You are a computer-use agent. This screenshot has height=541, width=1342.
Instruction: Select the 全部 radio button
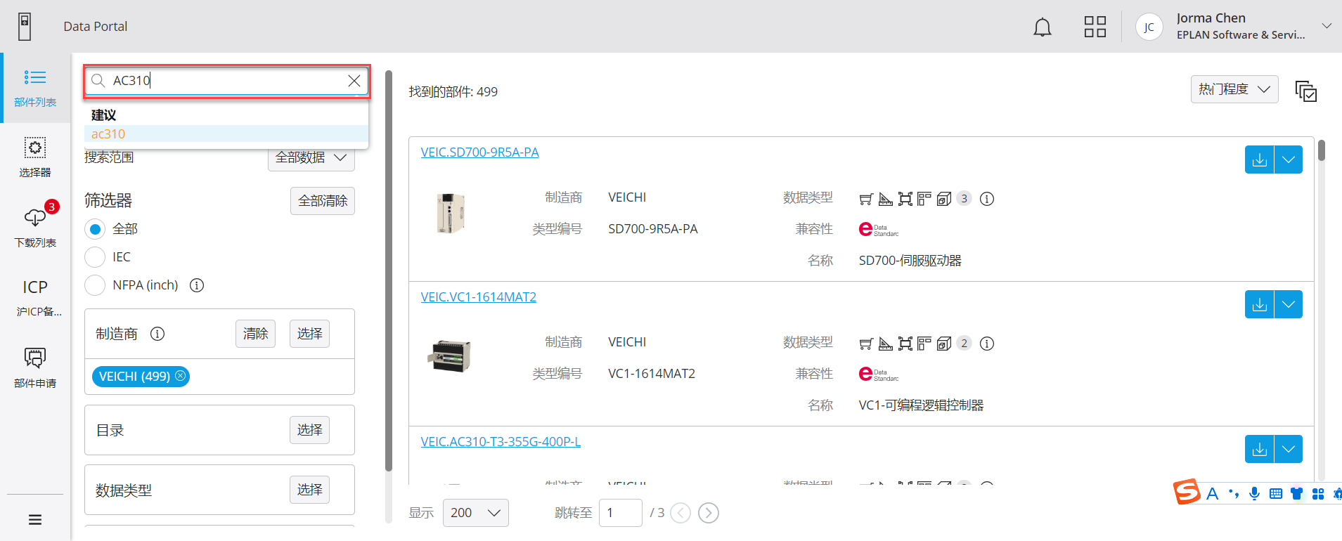point(95,229)
